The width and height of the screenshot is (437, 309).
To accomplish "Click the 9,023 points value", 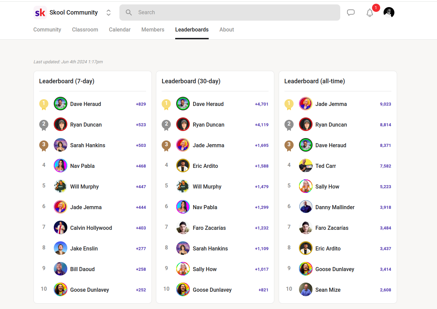I will point(386,104).
